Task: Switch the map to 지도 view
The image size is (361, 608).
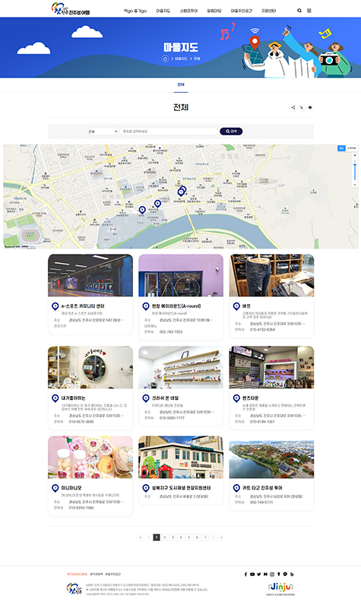Action: (x=341, y=148)
